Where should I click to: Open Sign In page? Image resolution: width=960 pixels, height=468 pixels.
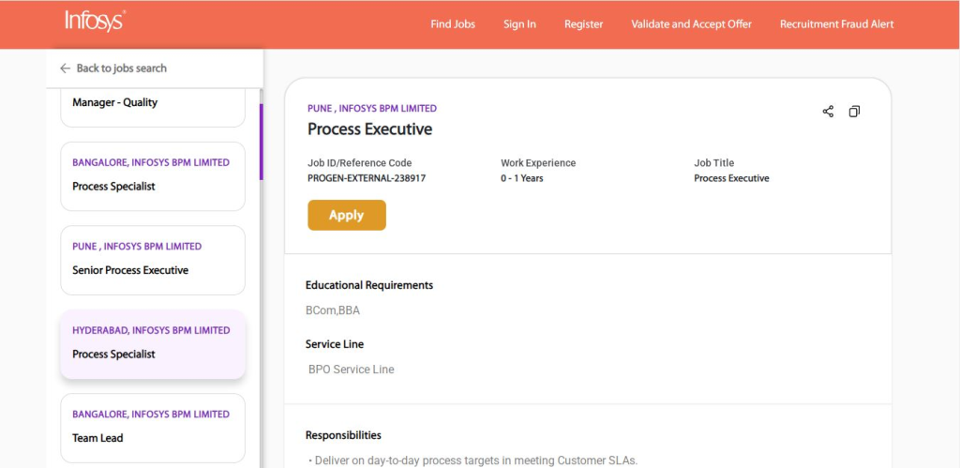[519, 24]
